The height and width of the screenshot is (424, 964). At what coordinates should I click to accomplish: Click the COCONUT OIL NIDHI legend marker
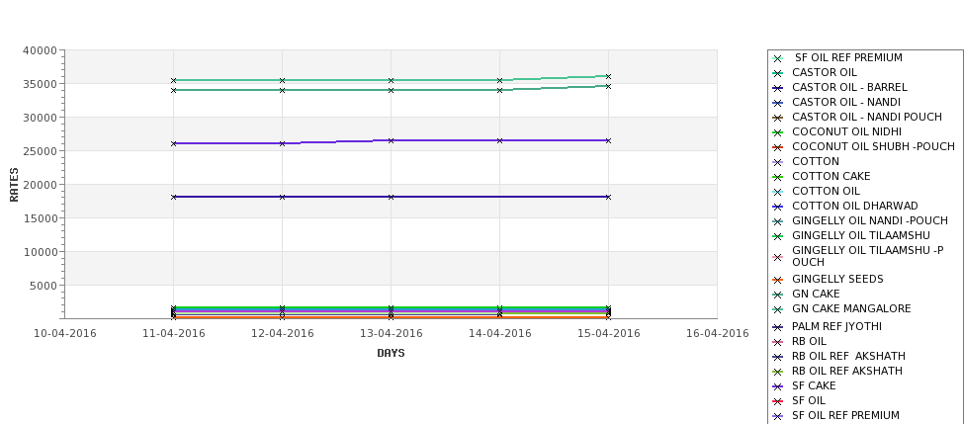click(x=778, y=132)
